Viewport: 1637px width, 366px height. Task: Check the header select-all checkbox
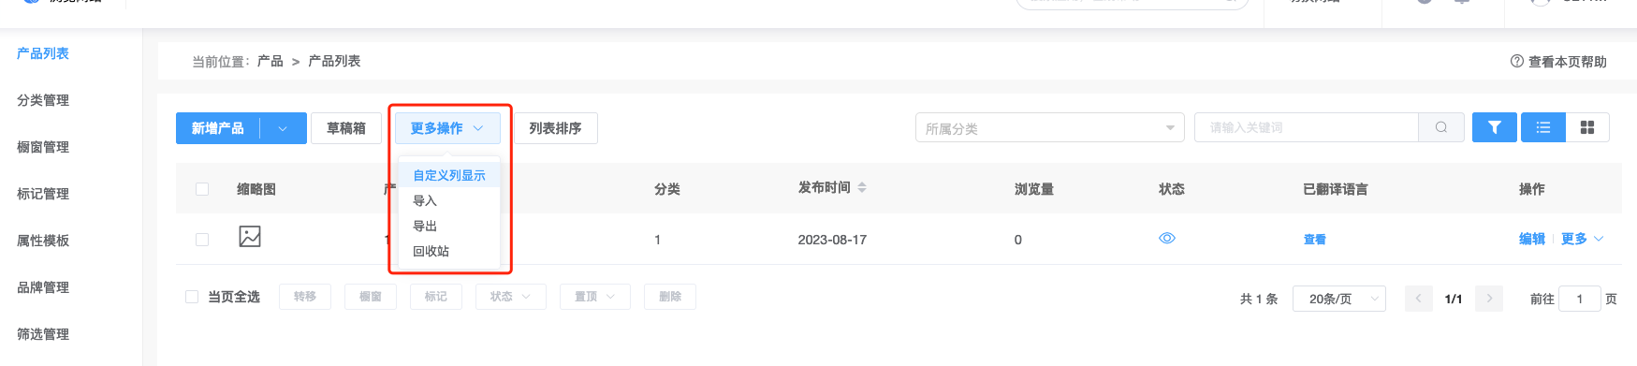click(x=202, y=189)
